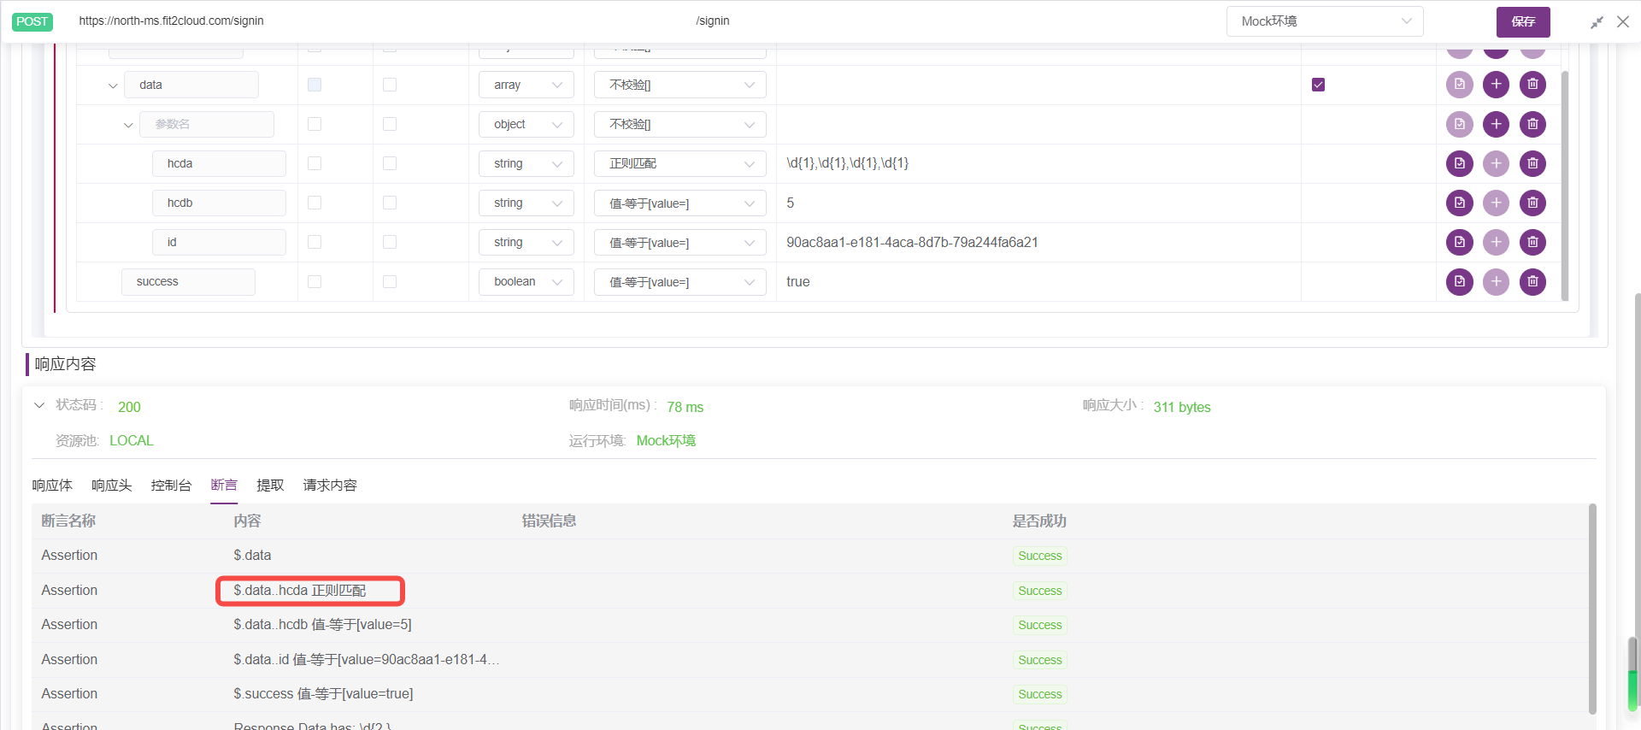Click plus icon in success row
Screen dimensions: 1641x730
coord(1496,281)
